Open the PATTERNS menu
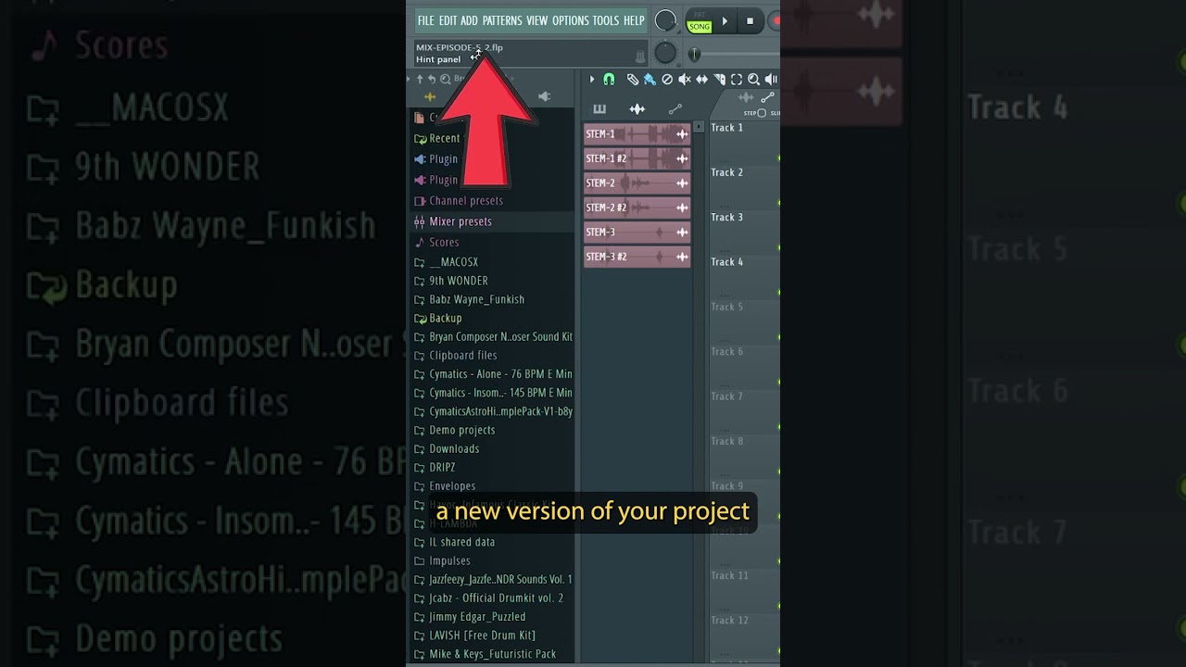This screenshot has width=1186, height=667. point(501,20)
